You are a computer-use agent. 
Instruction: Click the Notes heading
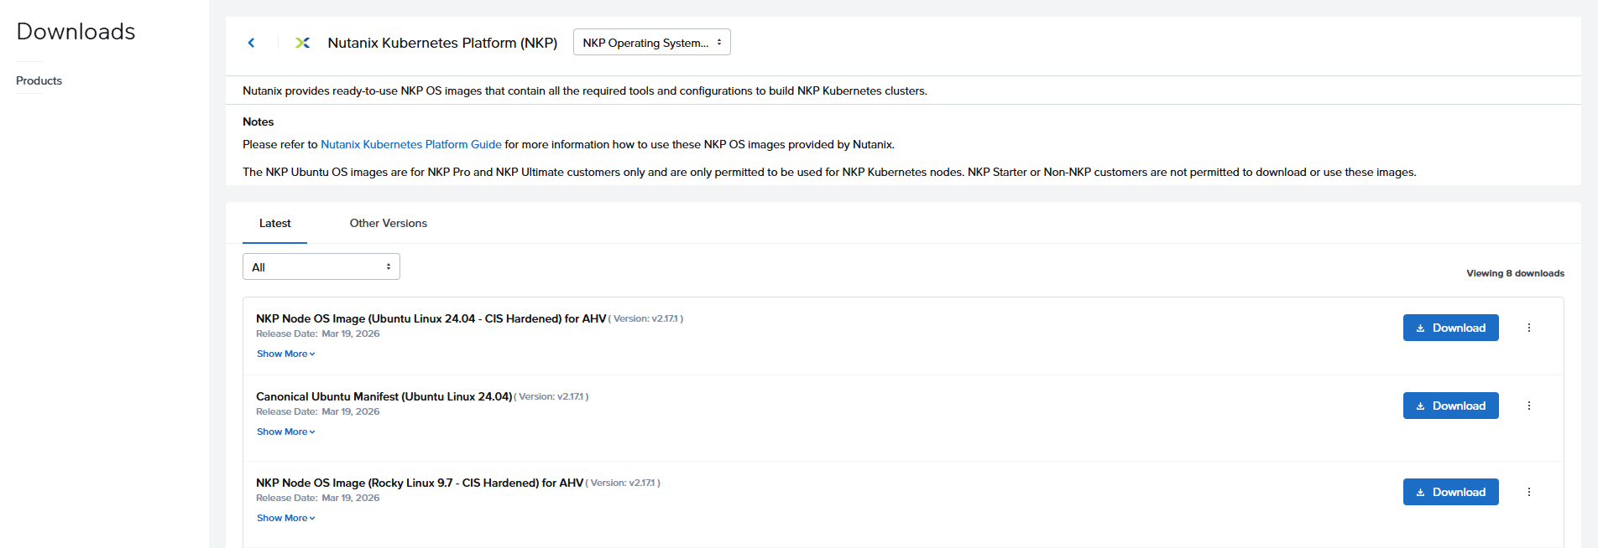[258, 121]
